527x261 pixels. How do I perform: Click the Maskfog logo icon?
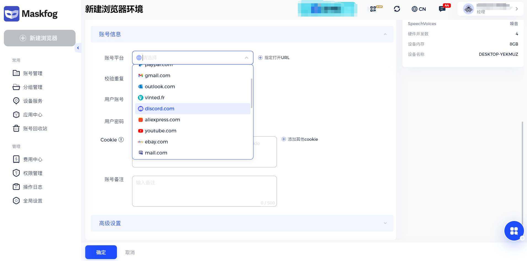(x=12, y=14)
